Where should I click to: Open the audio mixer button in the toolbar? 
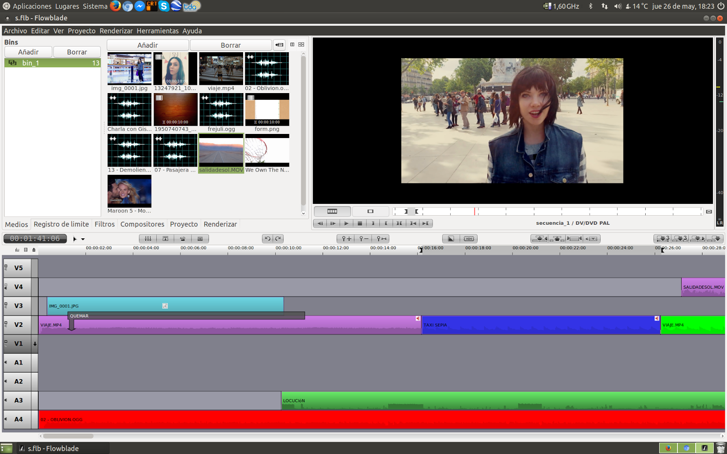(x=148, y=239)
